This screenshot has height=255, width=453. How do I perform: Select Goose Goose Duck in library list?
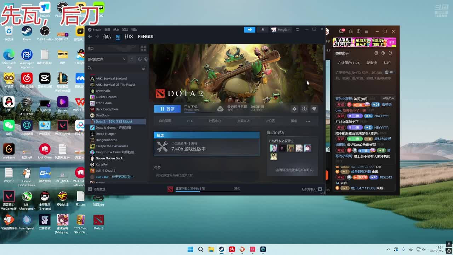(x=109, y=158)
